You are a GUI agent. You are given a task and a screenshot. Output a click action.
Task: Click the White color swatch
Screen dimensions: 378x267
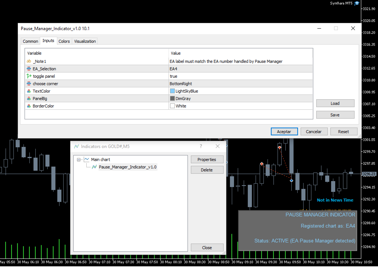coord(172,106)
